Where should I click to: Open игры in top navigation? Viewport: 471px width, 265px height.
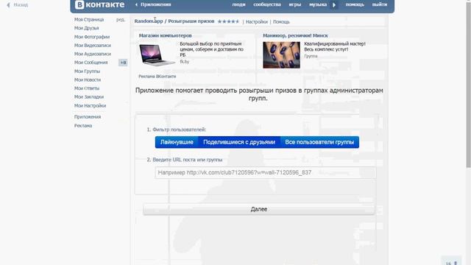(294, 4)
